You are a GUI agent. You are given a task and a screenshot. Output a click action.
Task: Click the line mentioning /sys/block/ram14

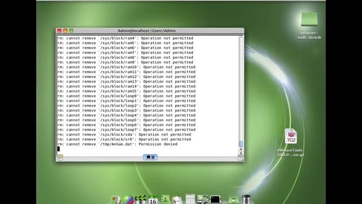point(126,86)
